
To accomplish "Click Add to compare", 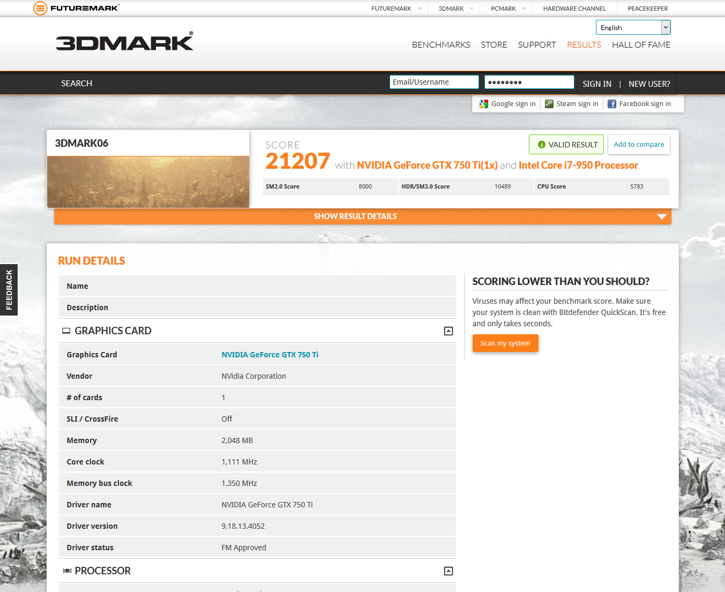I will coord(639,145).
